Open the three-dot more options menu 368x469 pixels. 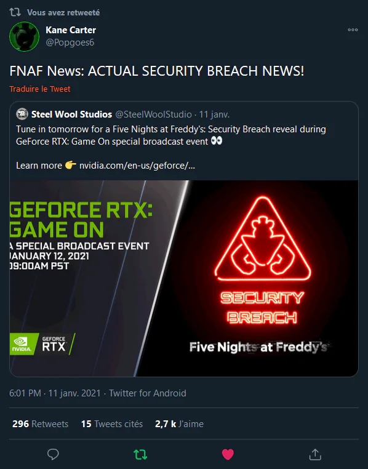353,30
